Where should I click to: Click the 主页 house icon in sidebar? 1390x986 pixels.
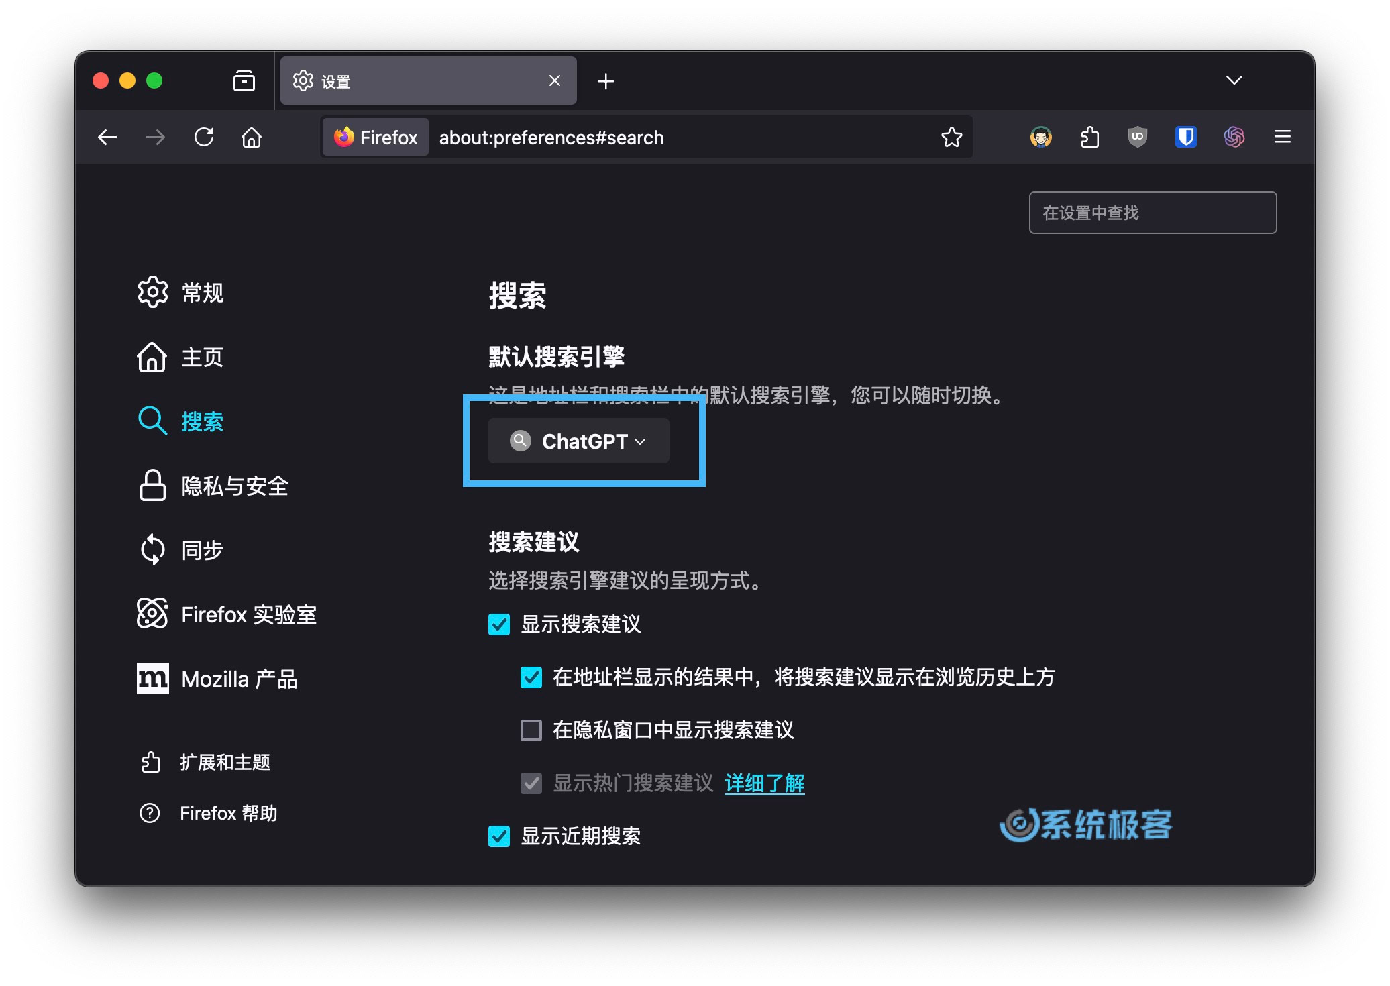[152, 357]
